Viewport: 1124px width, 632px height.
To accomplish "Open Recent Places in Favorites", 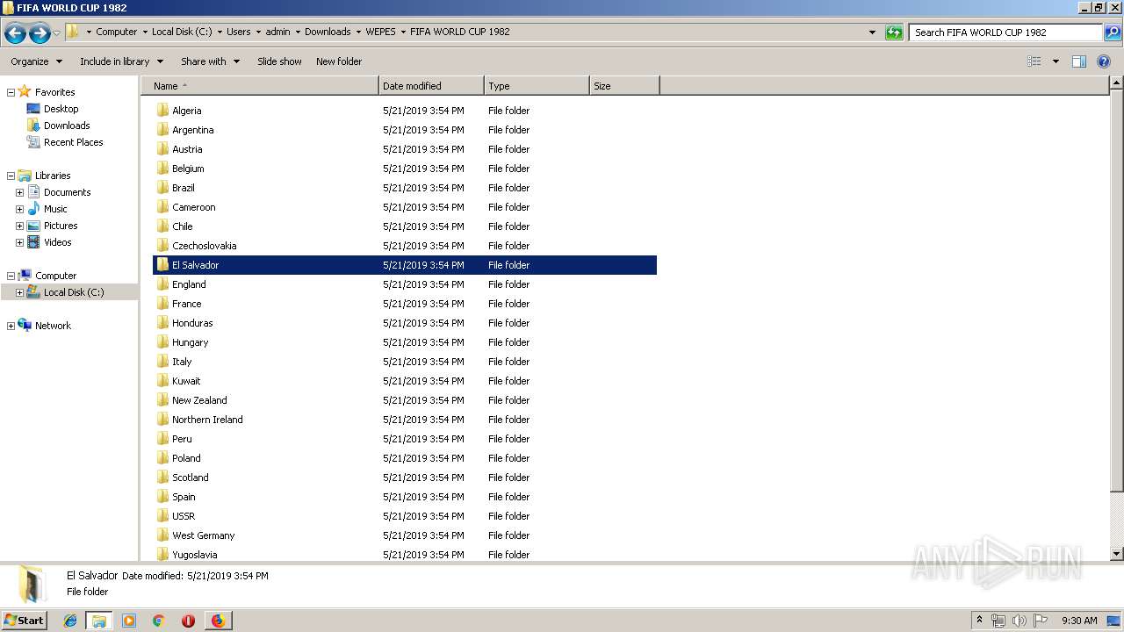I will tap(73, 142).
